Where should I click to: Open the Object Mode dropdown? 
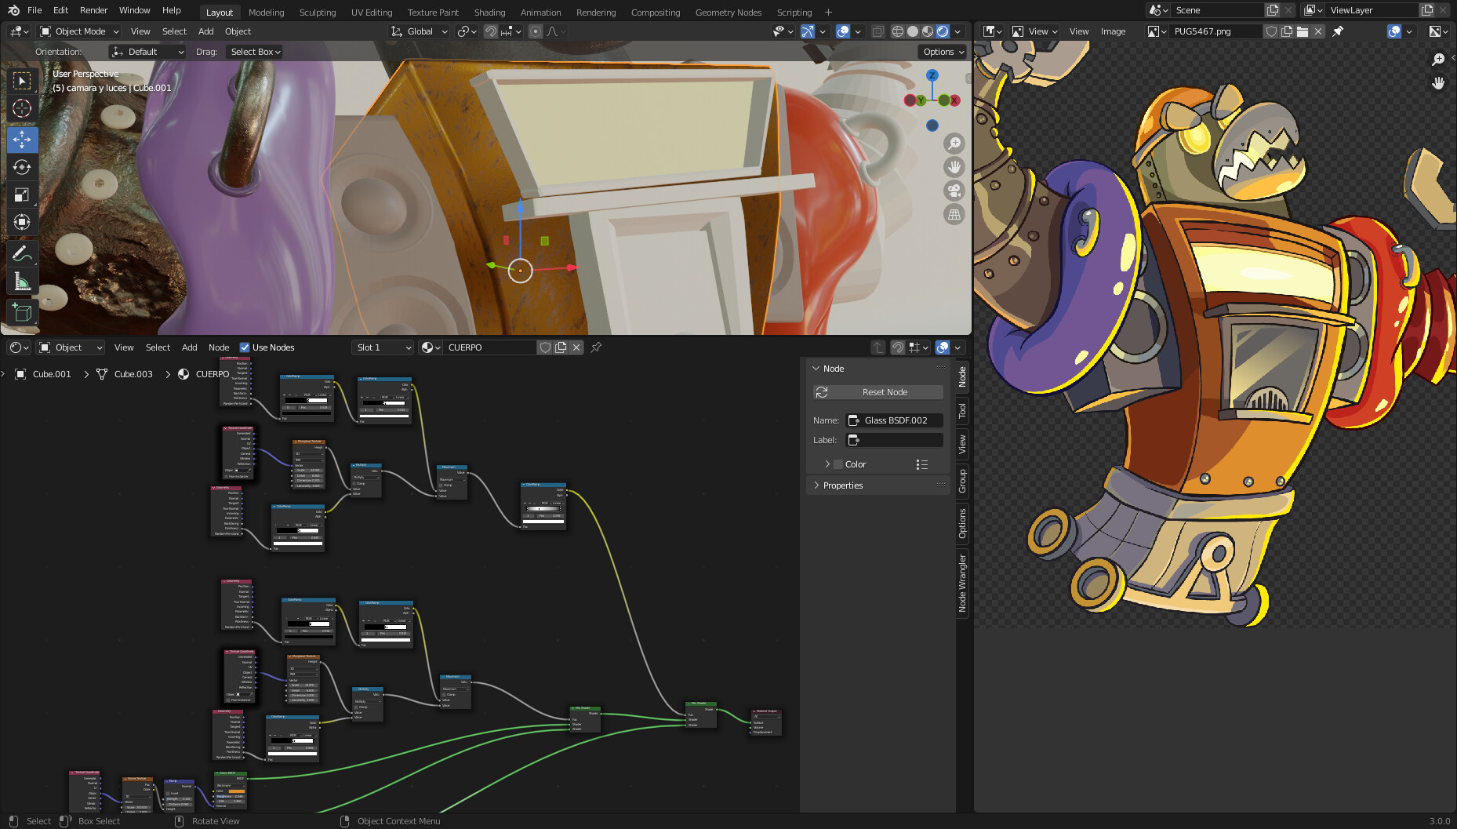click(79, 31)
